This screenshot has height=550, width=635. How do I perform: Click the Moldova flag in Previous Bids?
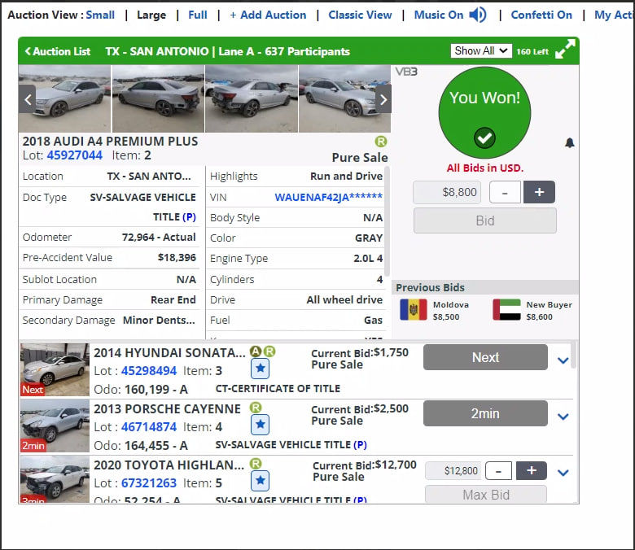tap(413, 310)
